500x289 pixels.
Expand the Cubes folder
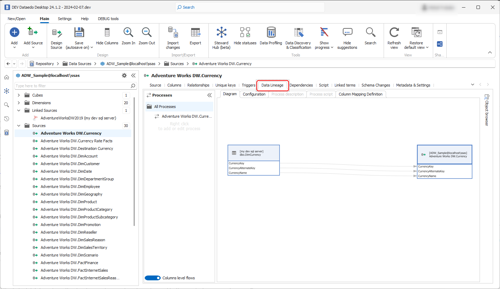(x=19, y=95)
